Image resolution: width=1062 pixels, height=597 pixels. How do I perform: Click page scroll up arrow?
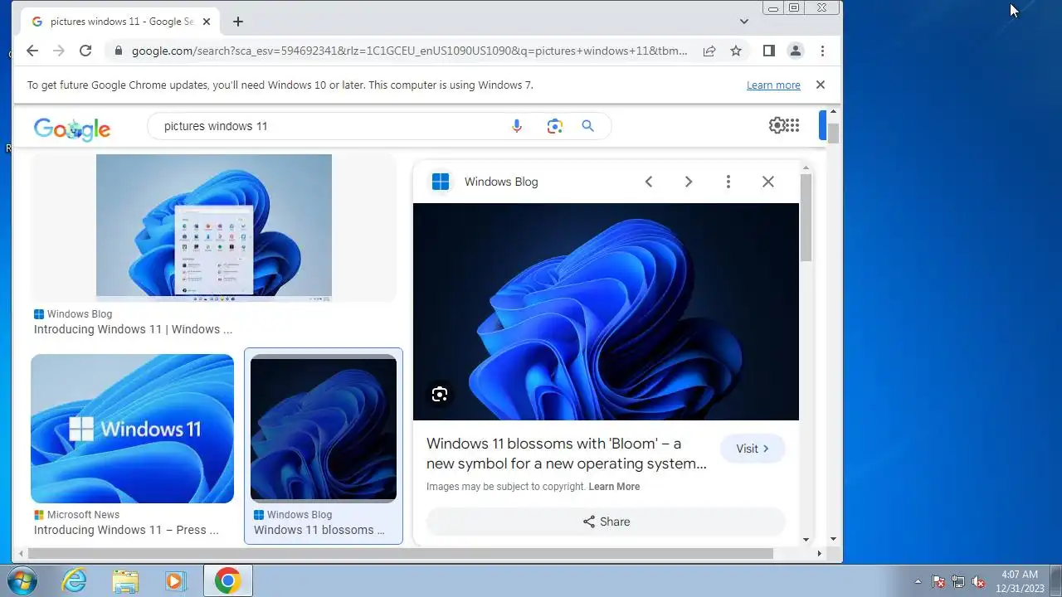(x=833, y=113)
